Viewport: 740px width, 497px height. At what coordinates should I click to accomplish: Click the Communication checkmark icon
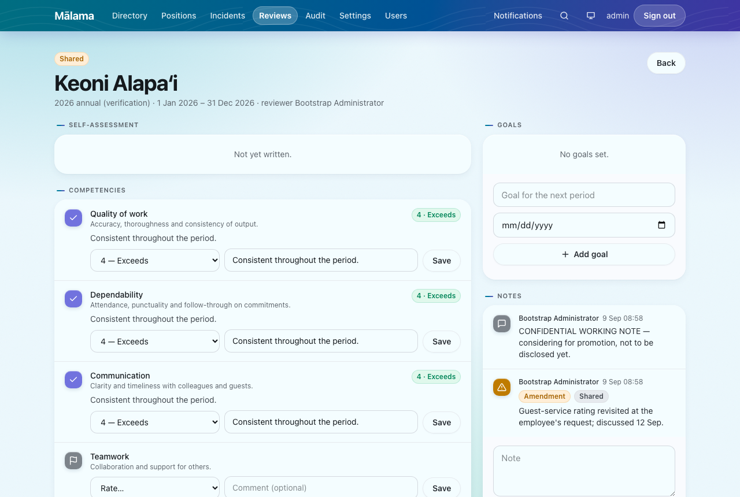point(73,380)
